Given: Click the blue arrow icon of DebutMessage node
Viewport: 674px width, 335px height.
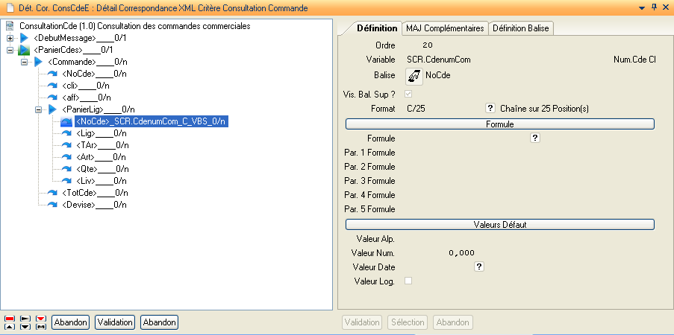Looking at the screenshot, I should 24,38.
